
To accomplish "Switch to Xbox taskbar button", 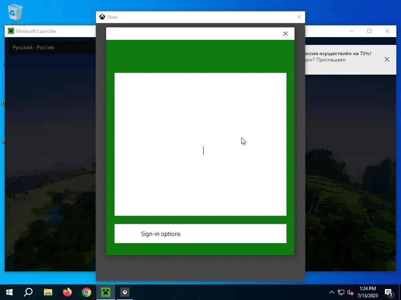I will coord(125,292).
